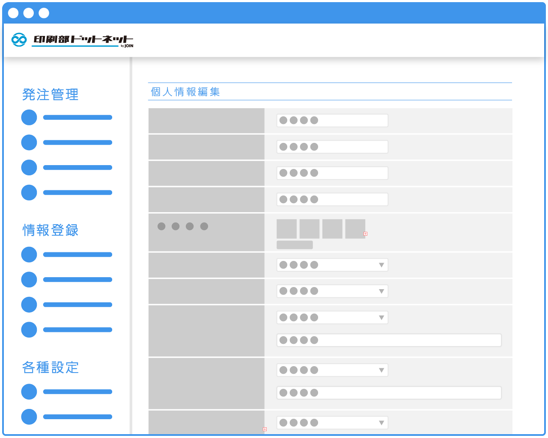
Task: Focus the second text field in the form
Action: 332,147
